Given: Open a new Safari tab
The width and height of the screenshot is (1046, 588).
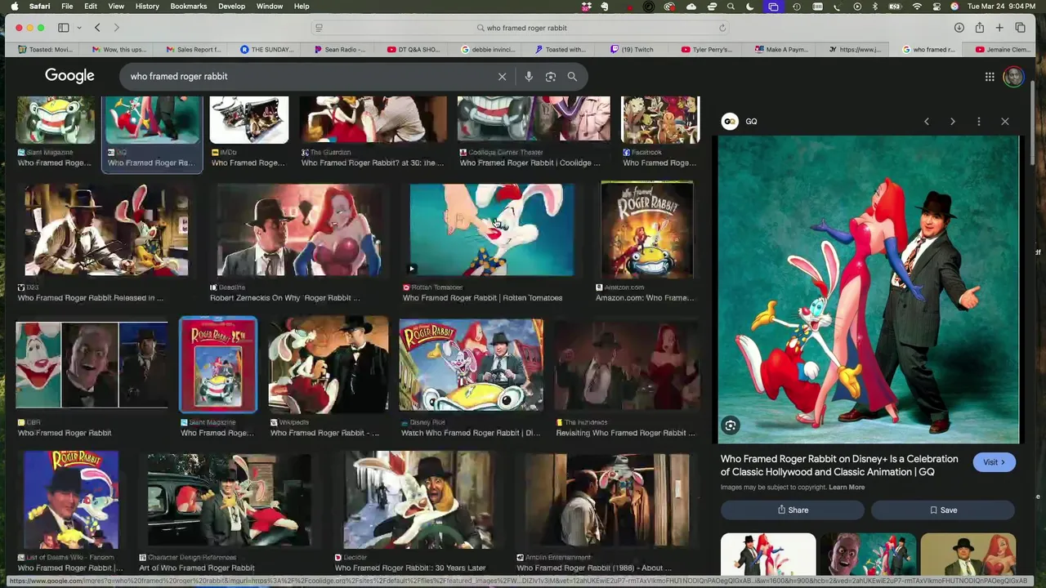Looking at the screenshot, I should [999, 28].
